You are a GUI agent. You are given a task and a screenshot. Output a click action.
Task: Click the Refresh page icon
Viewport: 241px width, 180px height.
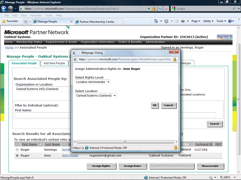pyautogui.click(x=160, y=9)
